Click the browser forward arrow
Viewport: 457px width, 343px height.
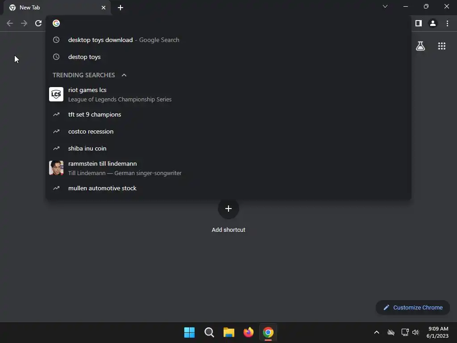(x=24, y=23)
